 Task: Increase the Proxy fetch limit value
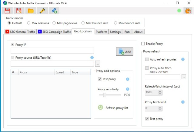click(x=160, y=107)
